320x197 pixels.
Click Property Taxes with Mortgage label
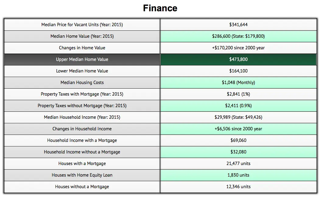pos(82,94)
